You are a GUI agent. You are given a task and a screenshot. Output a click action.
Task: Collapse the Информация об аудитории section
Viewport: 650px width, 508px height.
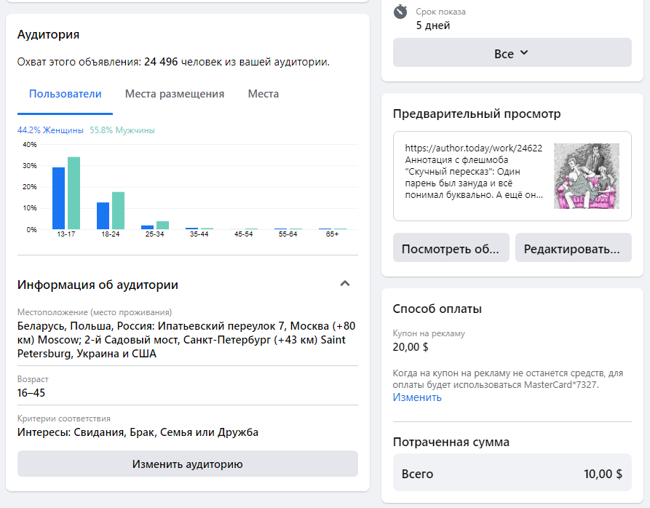[345, 284]
